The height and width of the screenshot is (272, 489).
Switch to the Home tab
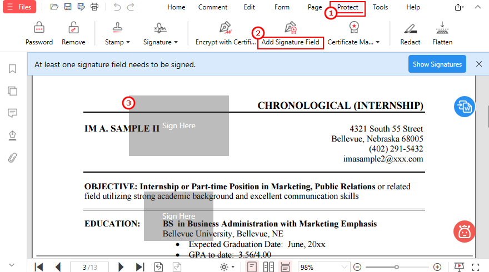(x=176, y=7)
